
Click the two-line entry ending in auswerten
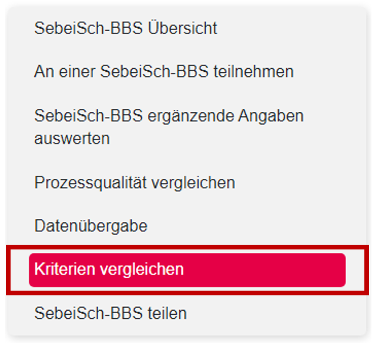tap(169, 126)
